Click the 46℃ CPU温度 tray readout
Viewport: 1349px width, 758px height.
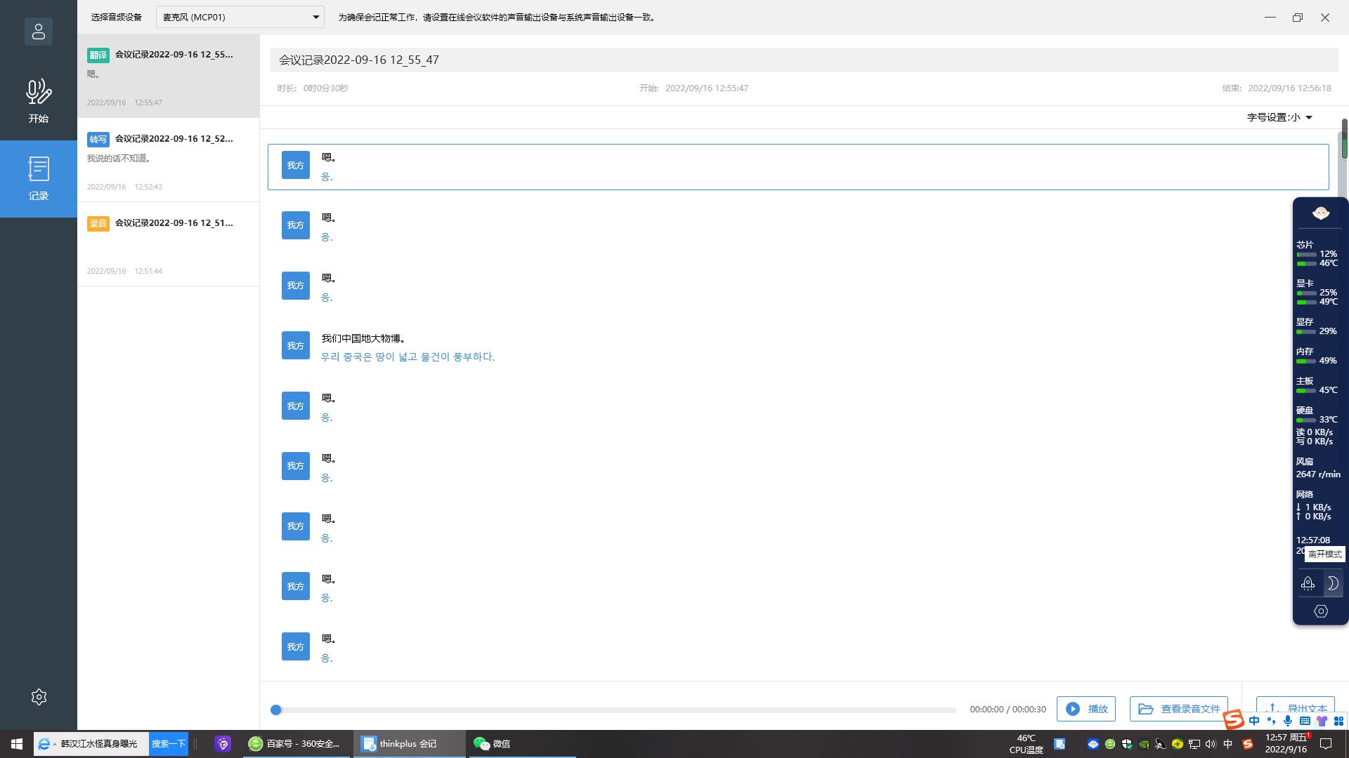(x=1026, y=744)
